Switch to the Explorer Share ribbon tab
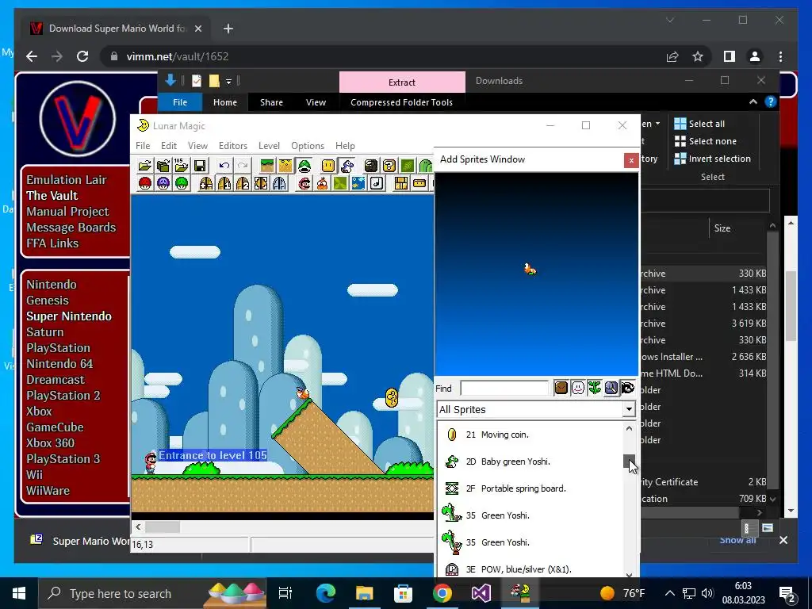The height and width of the screenshot is (609, 812). point(271,102)
